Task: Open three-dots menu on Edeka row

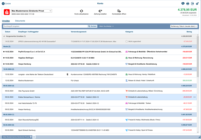Action: pyautogui.click(x=194, y=97)
